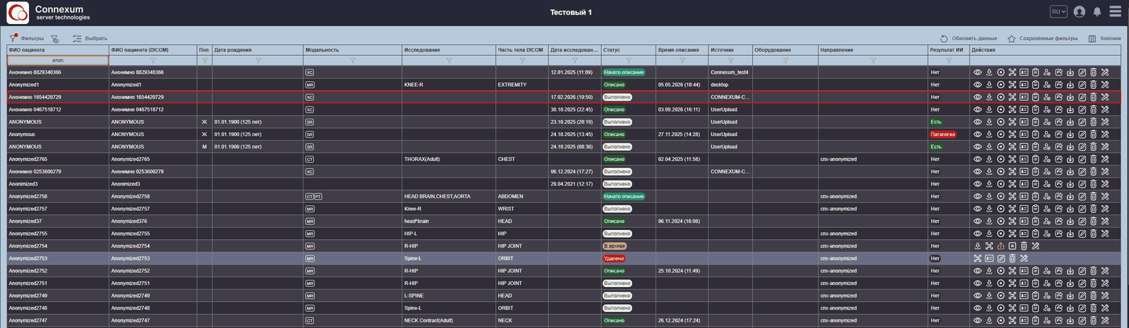
Task: Click the tools icon in Anonymized2747 row
Action: click(1105, 320)
